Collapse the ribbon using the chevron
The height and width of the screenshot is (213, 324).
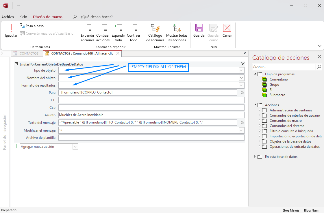[320, 46]
